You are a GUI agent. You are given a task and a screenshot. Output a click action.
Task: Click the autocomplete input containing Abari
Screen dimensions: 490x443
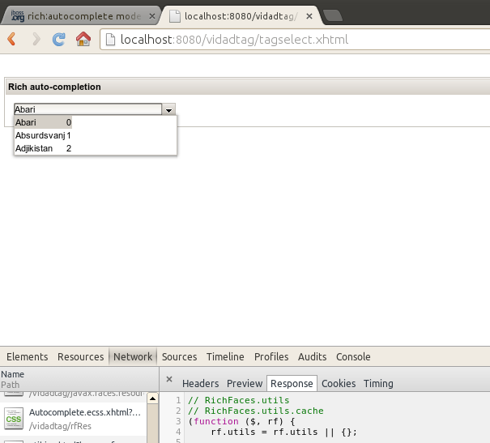[87, 109]
